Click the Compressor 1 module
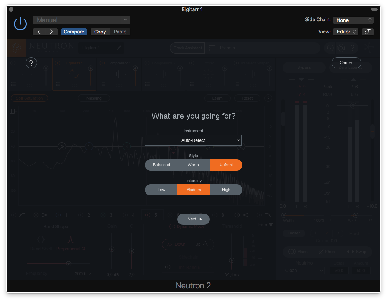Viewport: 387px width, 301px height. click(x=119, y=74)
